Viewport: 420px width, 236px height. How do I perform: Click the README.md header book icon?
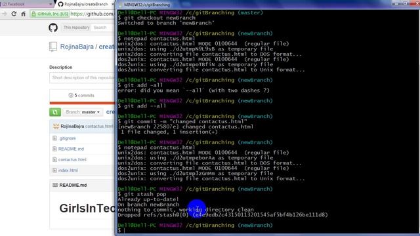click(x=55, y=185)
